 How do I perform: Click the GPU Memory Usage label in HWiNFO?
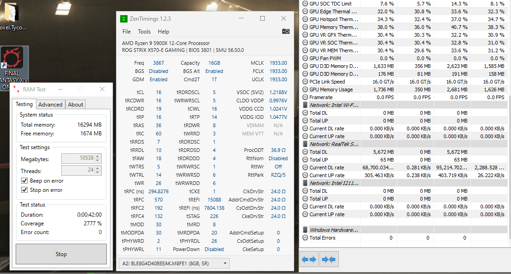pyautogui.click(x=331, y=89)
